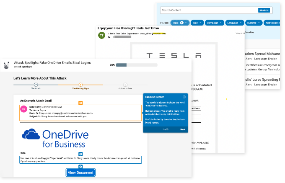
Task: Open the Language filter dropdown
Action: 234,23
